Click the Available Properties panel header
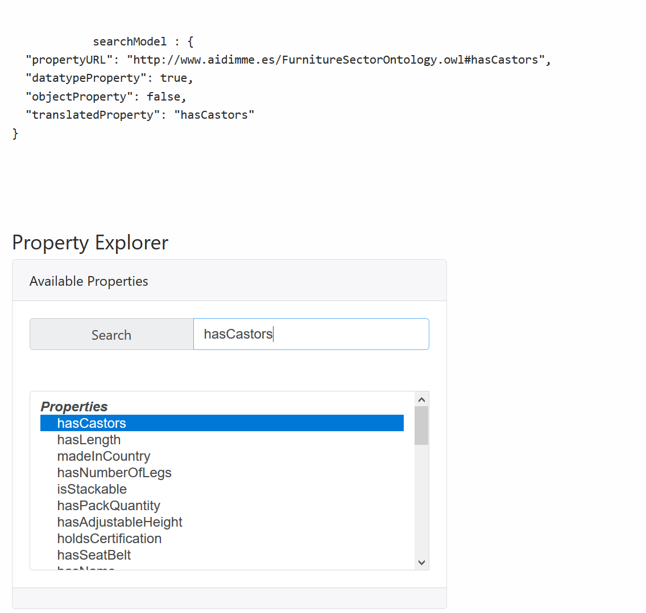 pos(89,281)
